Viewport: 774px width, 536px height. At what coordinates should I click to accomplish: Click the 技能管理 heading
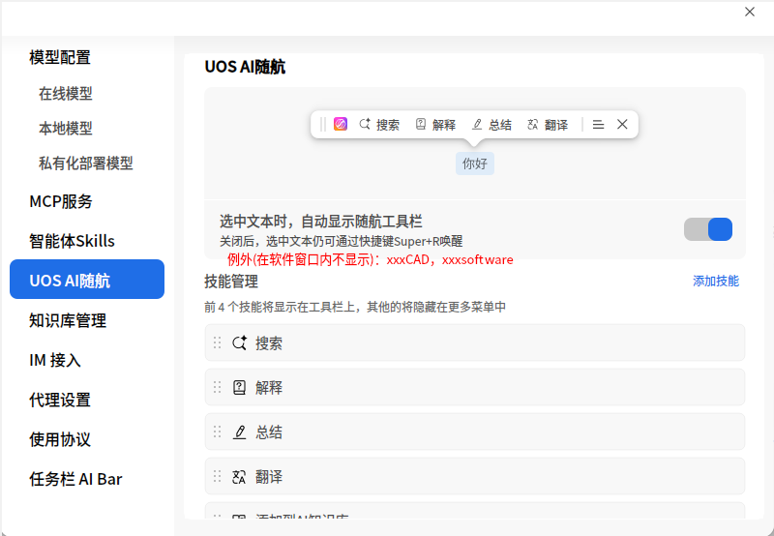(231, 282)
